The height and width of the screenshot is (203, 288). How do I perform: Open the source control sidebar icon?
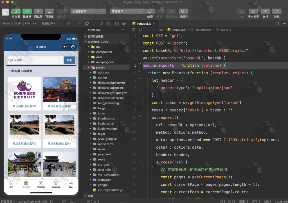(102, 24)
